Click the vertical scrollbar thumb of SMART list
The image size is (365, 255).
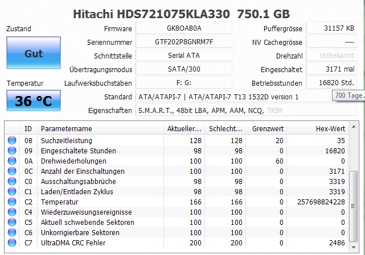[354, 206]
